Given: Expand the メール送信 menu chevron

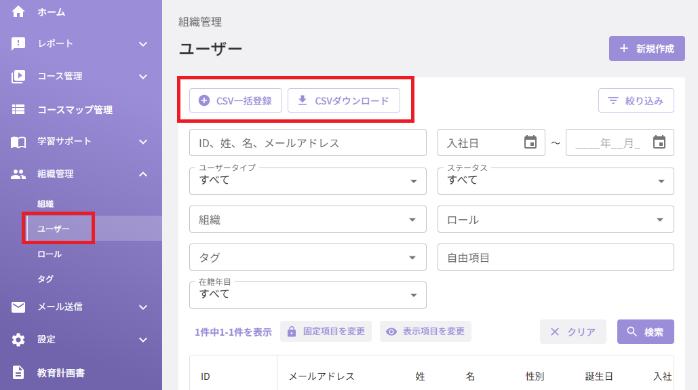Looking at the screenshot, I should click(143, 307).
